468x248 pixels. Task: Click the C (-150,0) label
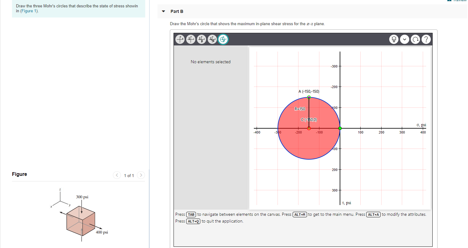pyautogui.click(x=309, y=120)
